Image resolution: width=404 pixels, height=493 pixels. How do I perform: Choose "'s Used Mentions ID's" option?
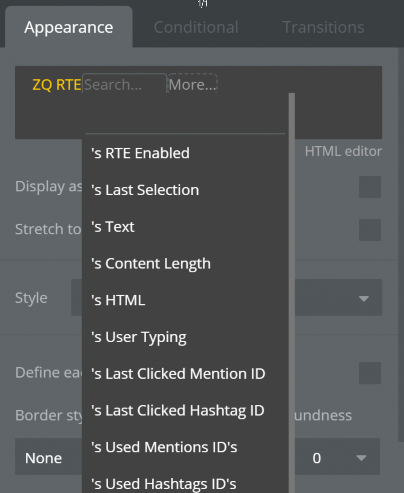164,447
